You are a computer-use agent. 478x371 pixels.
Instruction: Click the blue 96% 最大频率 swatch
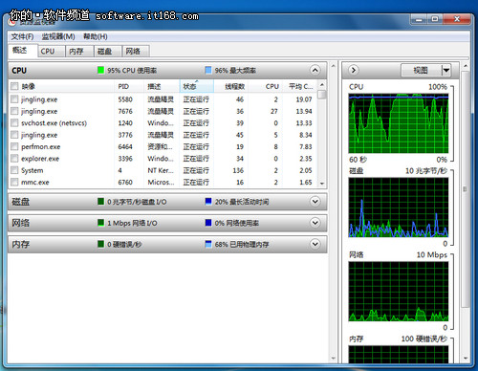tap(208, 70)
